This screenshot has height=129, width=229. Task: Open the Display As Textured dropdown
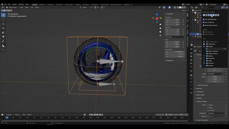click(216, 113)
